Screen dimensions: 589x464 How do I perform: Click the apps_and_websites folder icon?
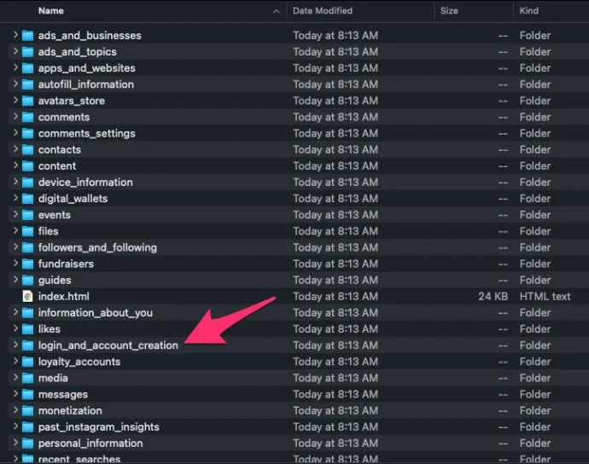point(28,68)
